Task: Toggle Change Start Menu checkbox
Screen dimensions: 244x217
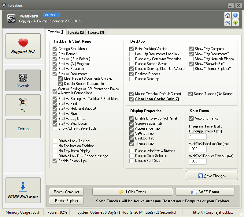Action: 55,49
